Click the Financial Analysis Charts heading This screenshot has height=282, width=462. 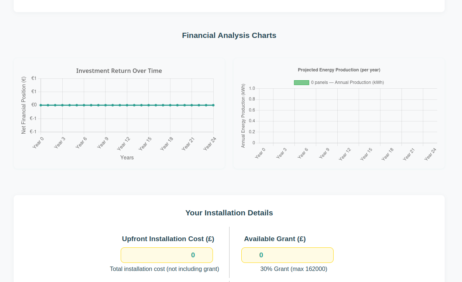229,35
